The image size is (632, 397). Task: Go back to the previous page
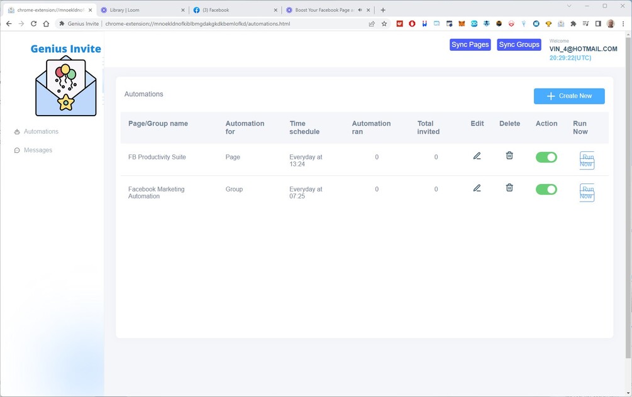coord(9,24)
